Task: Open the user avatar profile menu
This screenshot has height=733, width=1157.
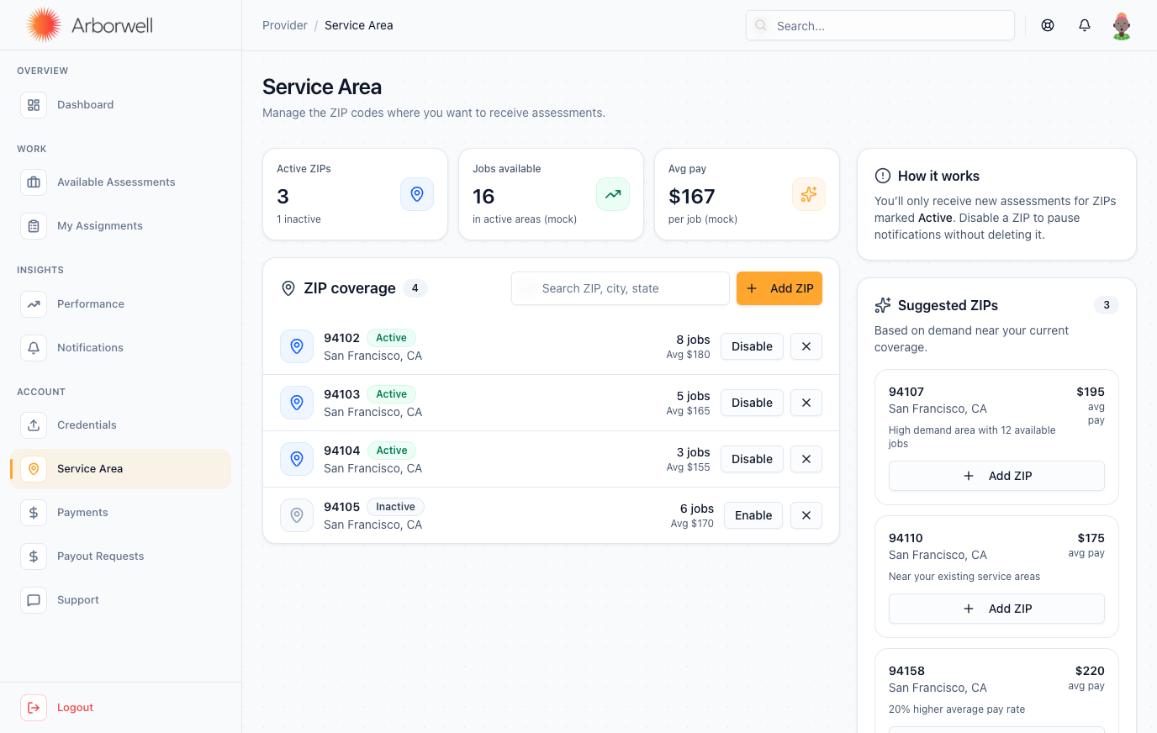Action: [x=1121, y=25]
